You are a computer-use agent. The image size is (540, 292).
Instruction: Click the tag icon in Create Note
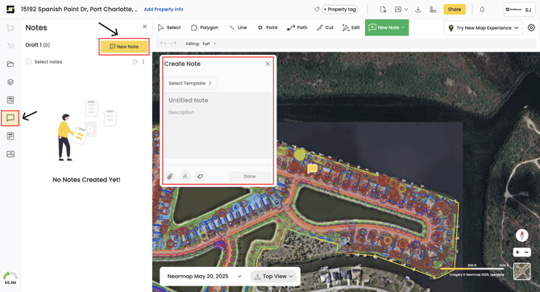coord(200,177)
